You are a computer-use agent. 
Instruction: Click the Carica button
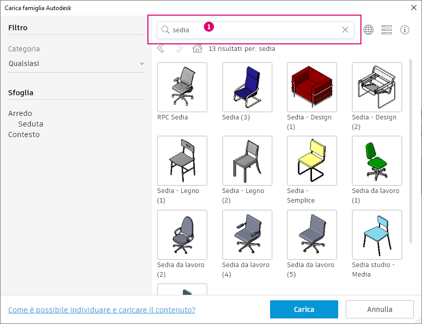304,309
